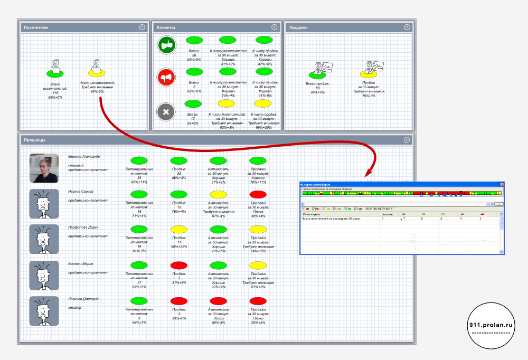528x360 pixels.
Task: Click the total sales seller icon
Action: coord(318,69)
